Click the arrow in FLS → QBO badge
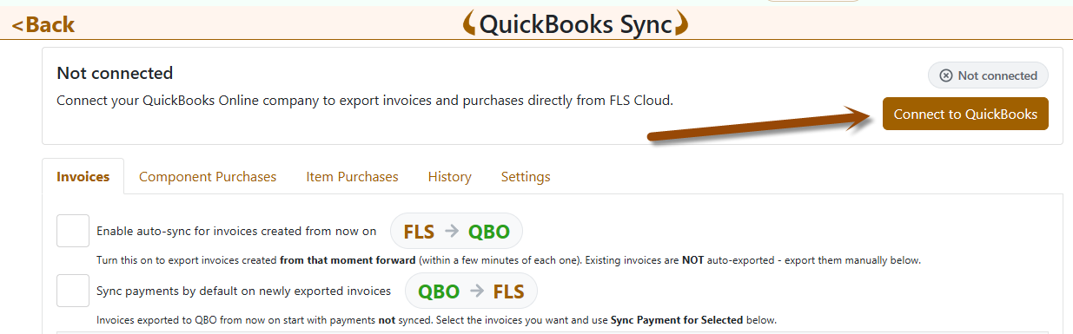The width and height of the screenshot is (1073, 334). 451,232
